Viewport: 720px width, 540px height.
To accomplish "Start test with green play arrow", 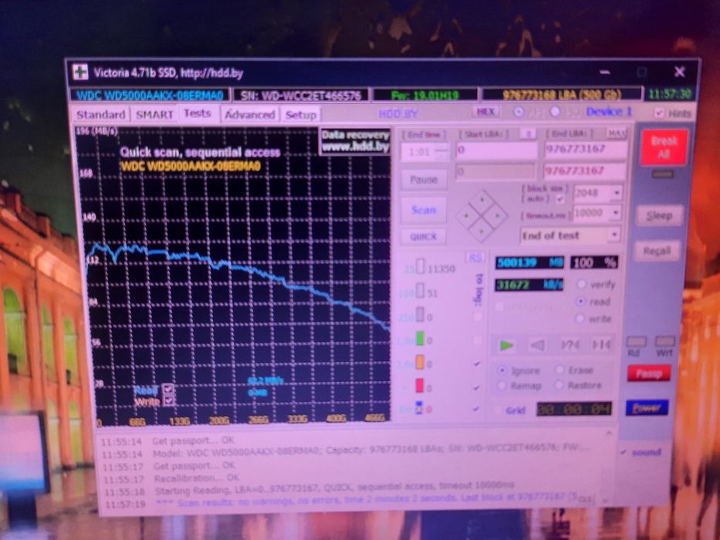I will (507, 345).
